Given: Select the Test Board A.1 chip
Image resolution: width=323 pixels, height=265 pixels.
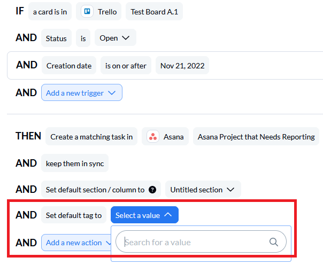Looking at the screenshot, I should point(155,12).
